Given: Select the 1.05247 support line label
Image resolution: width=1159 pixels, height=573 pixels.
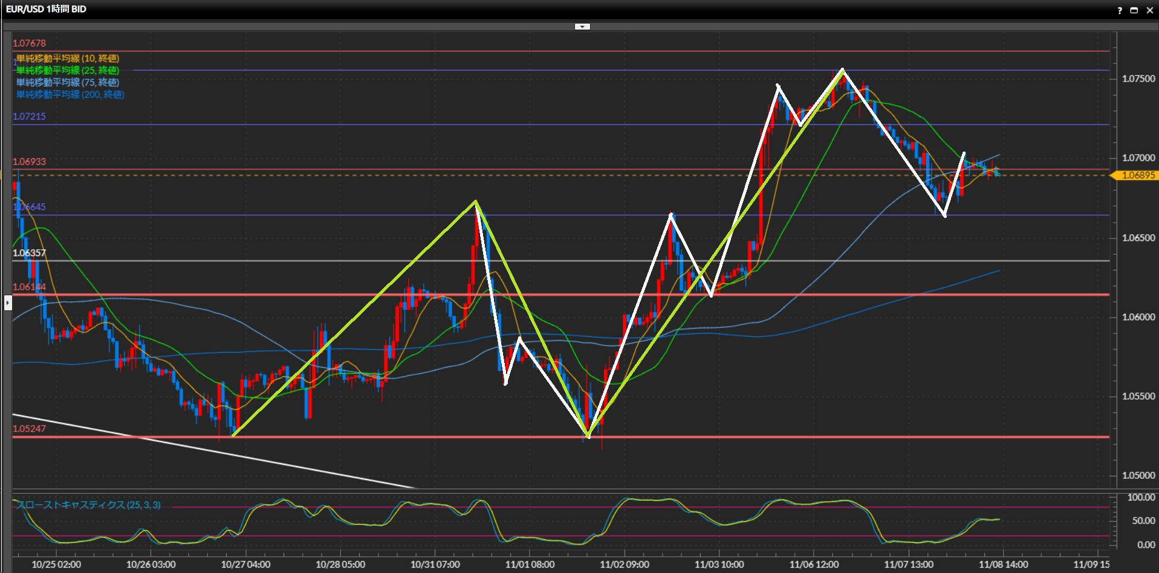Looking at the screenshot, I should [x=29, y=429].
